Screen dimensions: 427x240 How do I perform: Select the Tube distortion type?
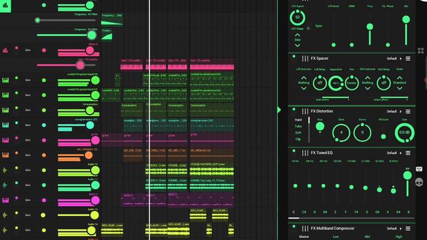(298, 126)
